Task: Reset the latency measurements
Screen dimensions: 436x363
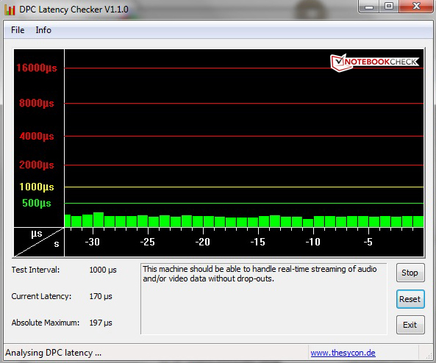Action: coord(410,299)
